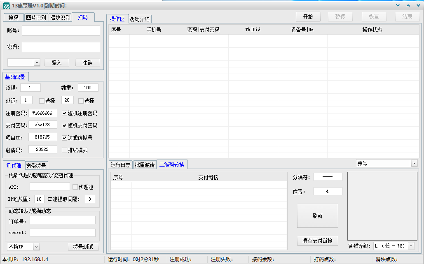424x264 pixels.
Task: Switch to the 宽带拨号 tab
Action: click(x=36, y=166)
